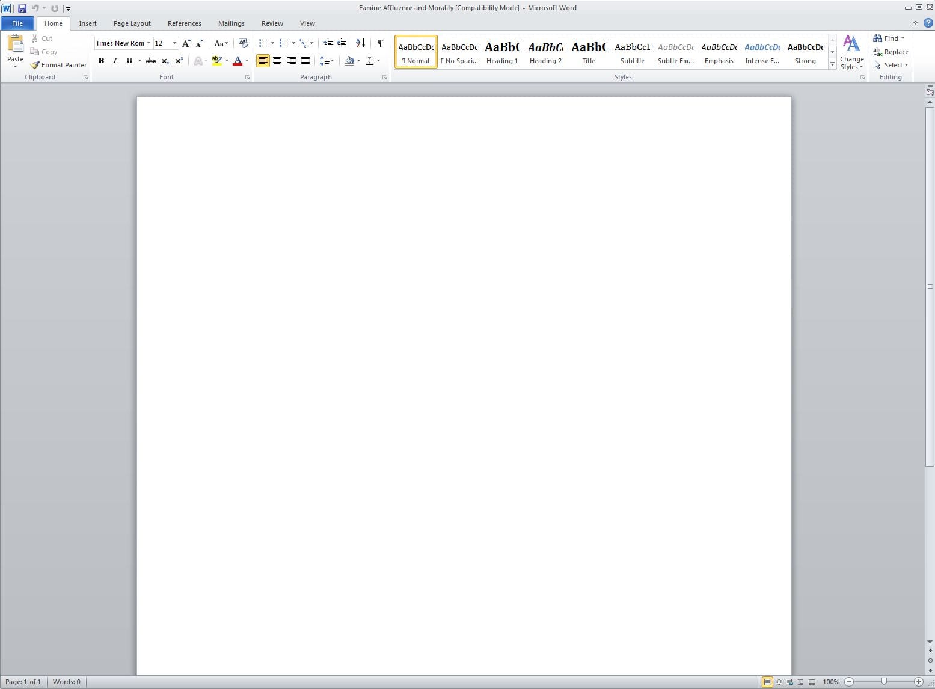The width and height of the screenshot is (935, 689).
Task: Switch to the Page Layout tab
Action: tap(132, 23)
